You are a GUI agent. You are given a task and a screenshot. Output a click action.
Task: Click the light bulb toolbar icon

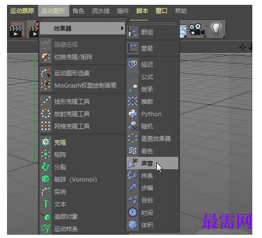pos(216,29)
